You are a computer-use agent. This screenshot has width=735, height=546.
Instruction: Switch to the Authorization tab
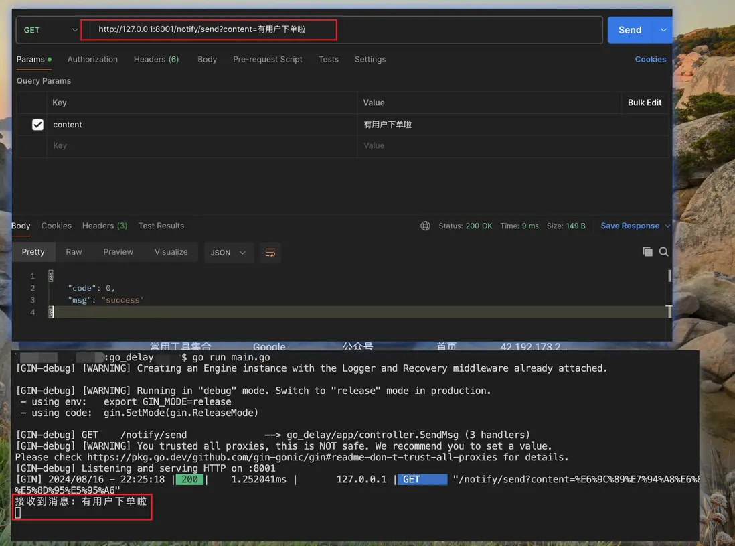pos(92,60)
